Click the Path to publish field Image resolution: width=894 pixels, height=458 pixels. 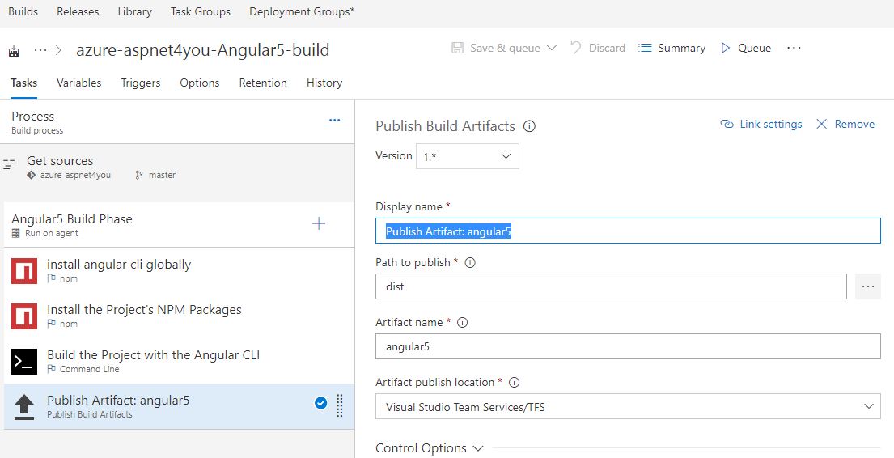(x=611, y=286)
